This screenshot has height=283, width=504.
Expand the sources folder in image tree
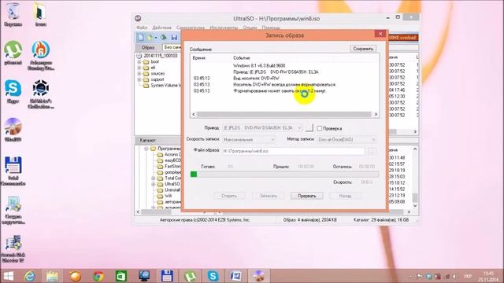139,73
